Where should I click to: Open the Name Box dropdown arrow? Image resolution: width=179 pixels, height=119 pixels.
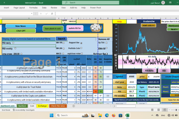32,14
